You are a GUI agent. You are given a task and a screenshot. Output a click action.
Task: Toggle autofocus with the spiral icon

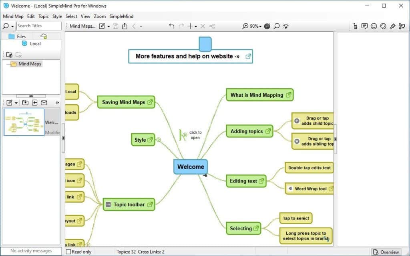coord(267,26)
